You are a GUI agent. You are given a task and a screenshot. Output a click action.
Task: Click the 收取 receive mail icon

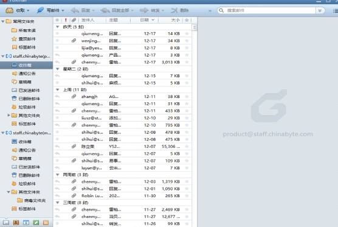(x=10, y=10)
